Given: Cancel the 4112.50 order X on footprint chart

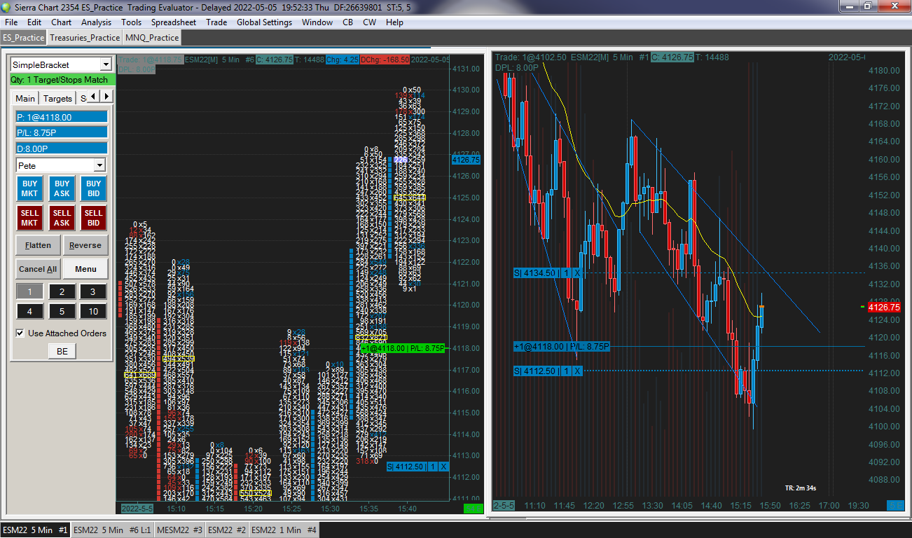Looking at the screenshot, I should 444,467.
